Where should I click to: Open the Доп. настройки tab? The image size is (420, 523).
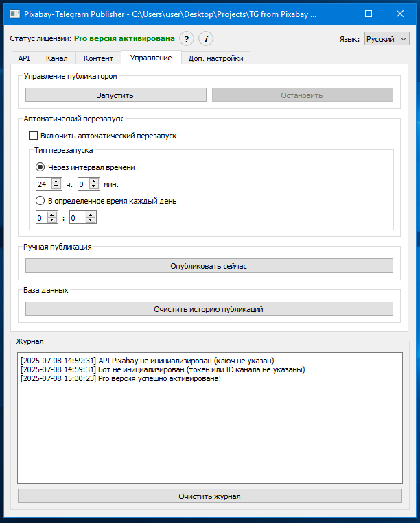coord(215,58)
